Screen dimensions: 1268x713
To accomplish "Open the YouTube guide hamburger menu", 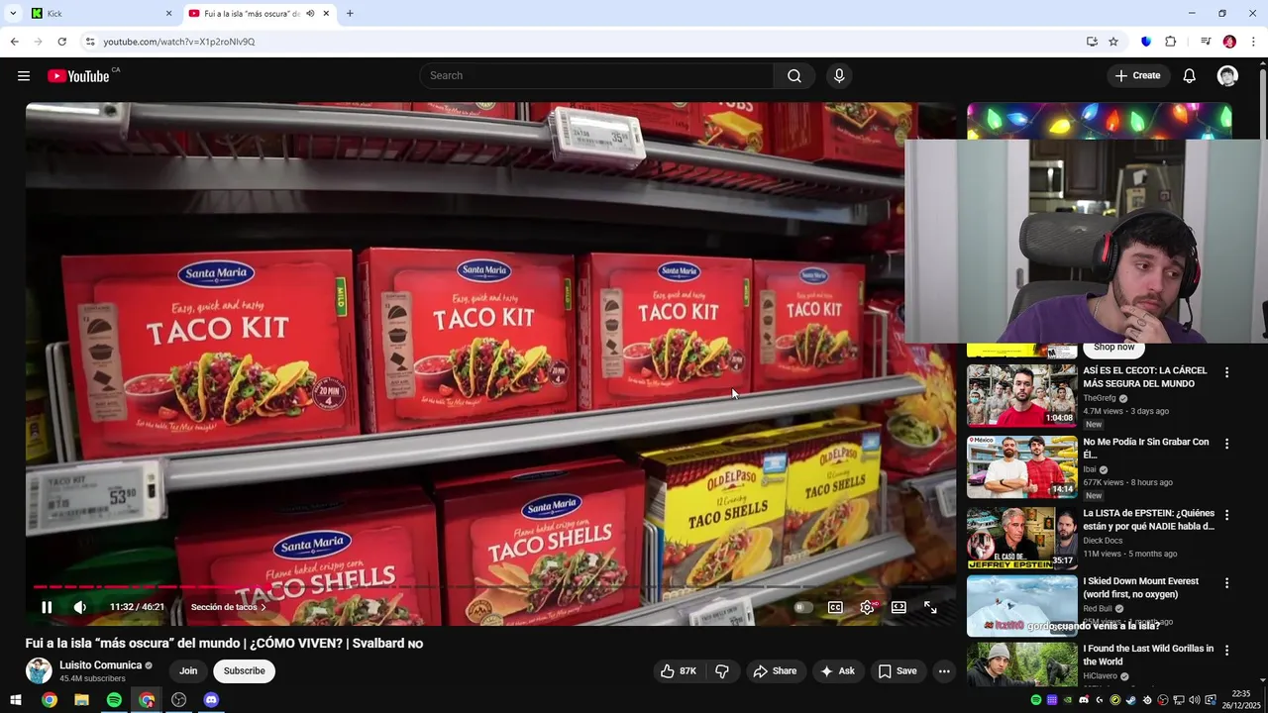I will [24, 76].
